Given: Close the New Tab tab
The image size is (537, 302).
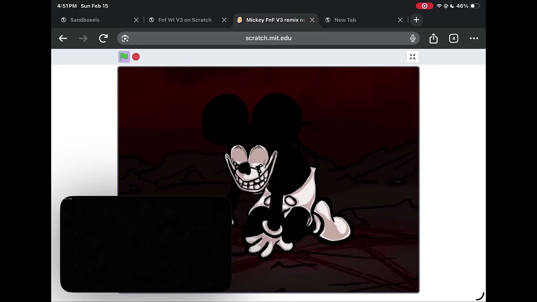Looking at the screenshot, I should 400,20.
